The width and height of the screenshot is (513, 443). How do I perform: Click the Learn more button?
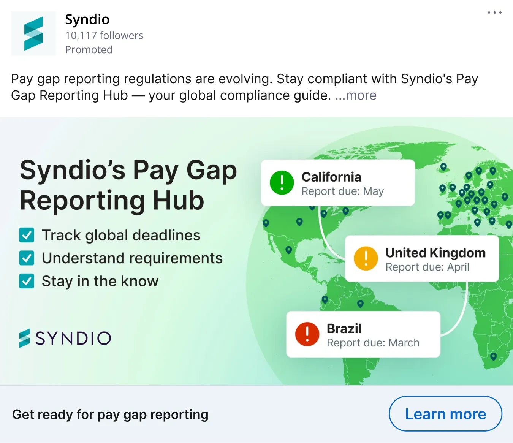tap(445, 414)
